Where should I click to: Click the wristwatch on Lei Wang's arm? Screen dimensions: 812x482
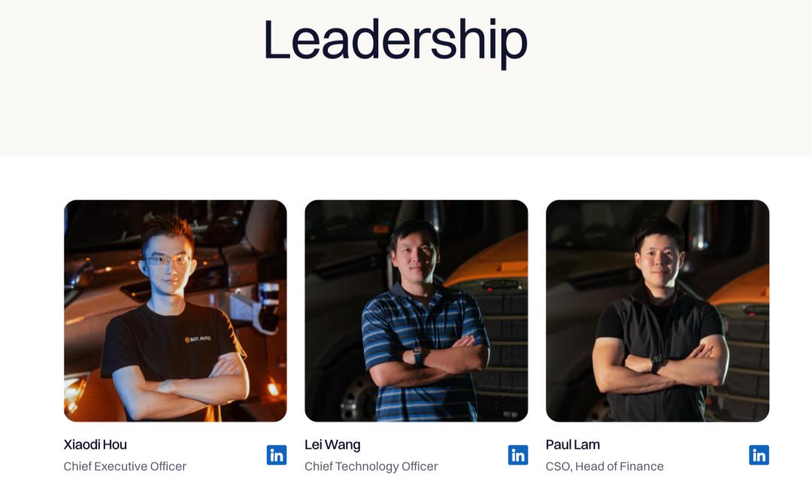(x=417, y=355)
